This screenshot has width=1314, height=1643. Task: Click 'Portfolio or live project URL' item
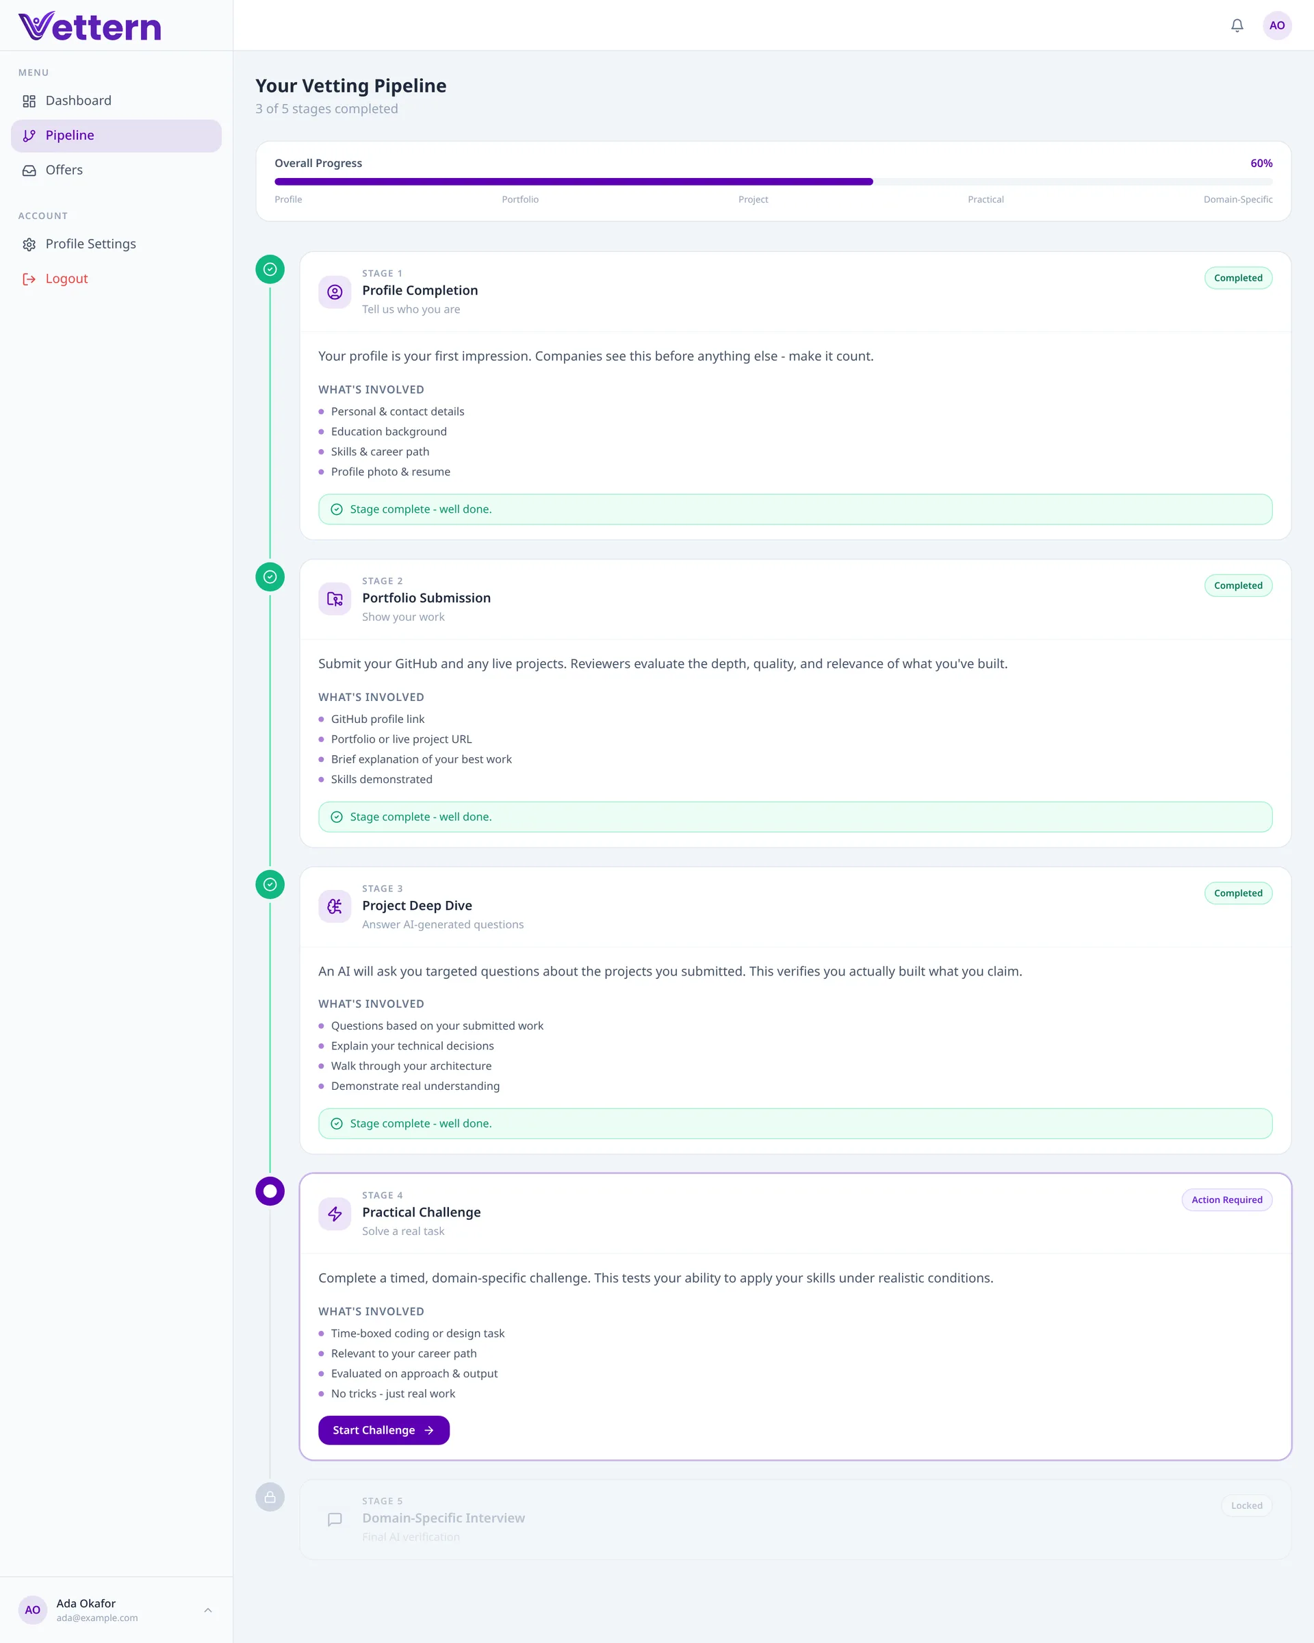(x=402, y=740)
